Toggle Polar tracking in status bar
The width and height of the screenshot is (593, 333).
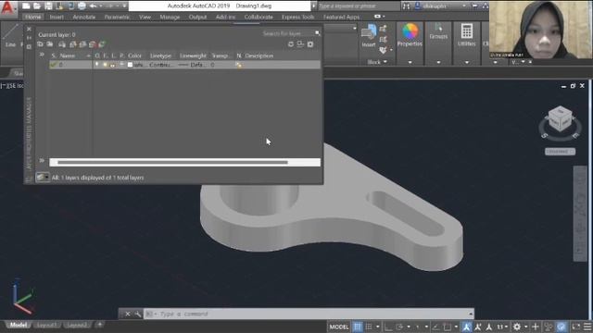click(399, 327)
